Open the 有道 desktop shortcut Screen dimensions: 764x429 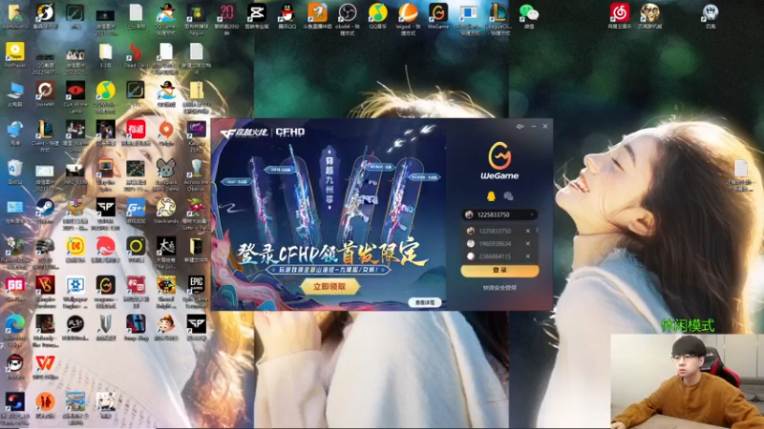point(136,133)
